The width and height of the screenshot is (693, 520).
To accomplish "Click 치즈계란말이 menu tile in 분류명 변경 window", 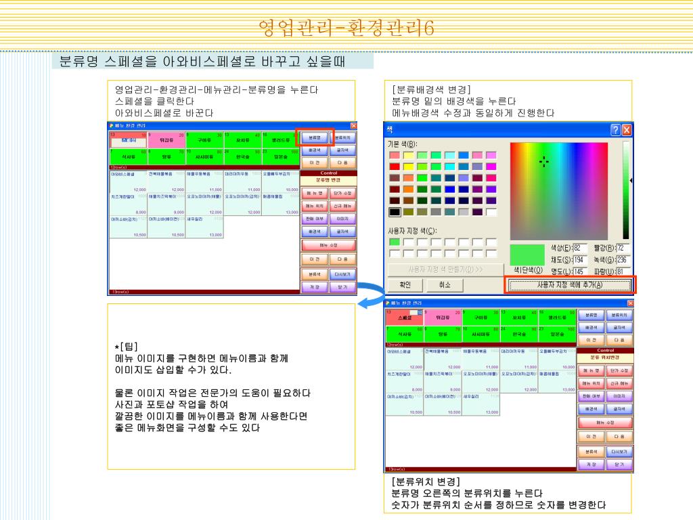I will [128, 204].
